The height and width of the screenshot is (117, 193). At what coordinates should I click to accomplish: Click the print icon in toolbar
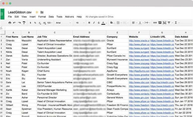[x=10, y=23]
